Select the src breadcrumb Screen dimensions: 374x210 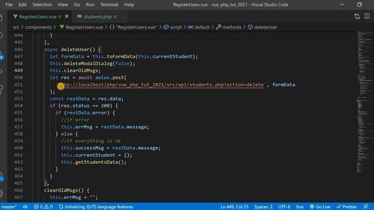tap(16, 27)
